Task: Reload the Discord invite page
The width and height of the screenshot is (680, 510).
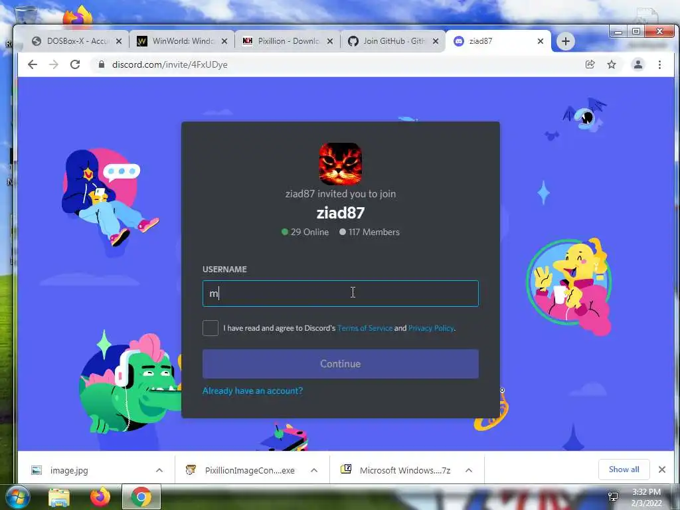Action: tap(75, 64)
